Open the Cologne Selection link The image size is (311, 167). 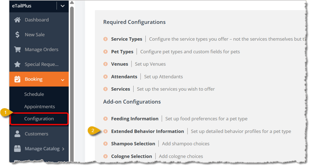132,156
